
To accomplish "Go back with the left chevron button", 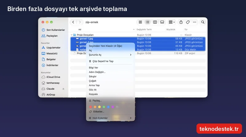I will [73, 22].
